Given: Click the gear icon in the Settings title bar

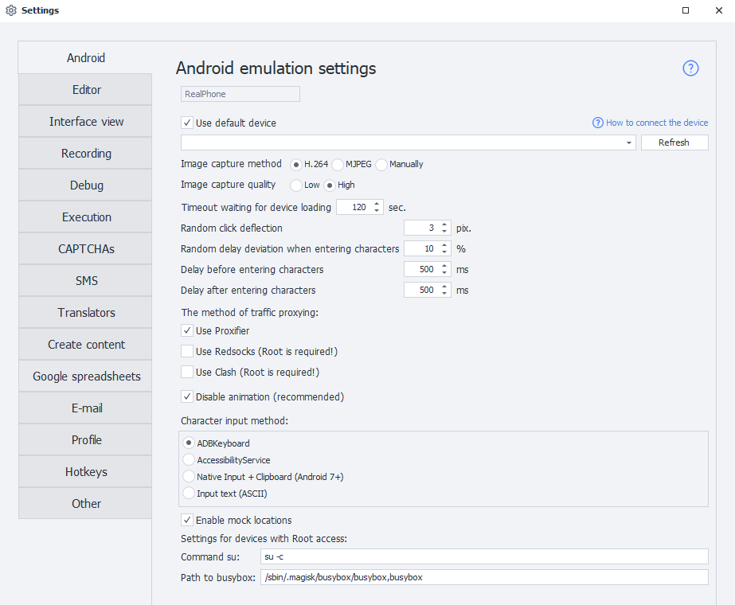Looking at the screenshot, I should 10,10.
